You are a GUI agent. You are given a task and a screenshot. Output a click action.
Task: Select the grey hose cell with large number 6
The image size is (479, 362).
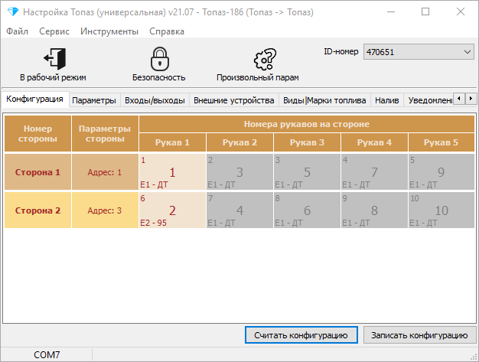coord(307,210)
